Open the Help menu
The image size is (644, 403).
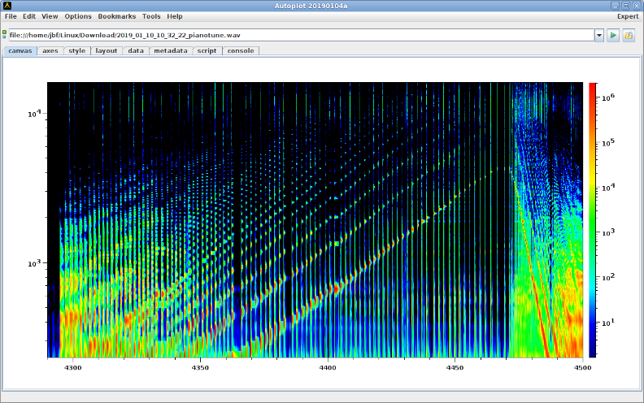coord(175,16)
